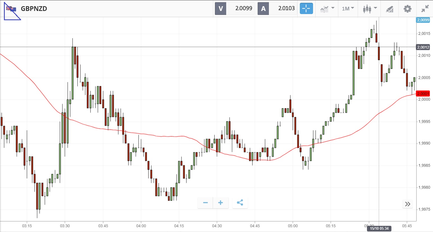
Task: Toggle the crosshair cursor button
Action: pyautogui.click(x=306, y=8)
